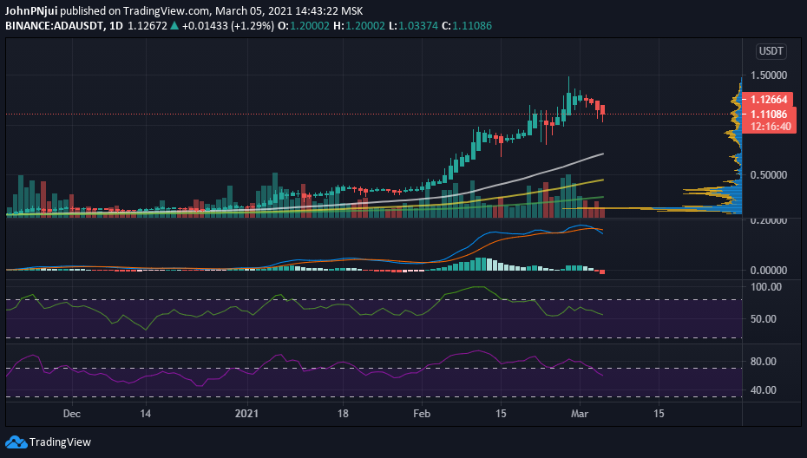Click the O:1.20002 open value
This screenshot has width=807, height=458.
coord(303,26)
